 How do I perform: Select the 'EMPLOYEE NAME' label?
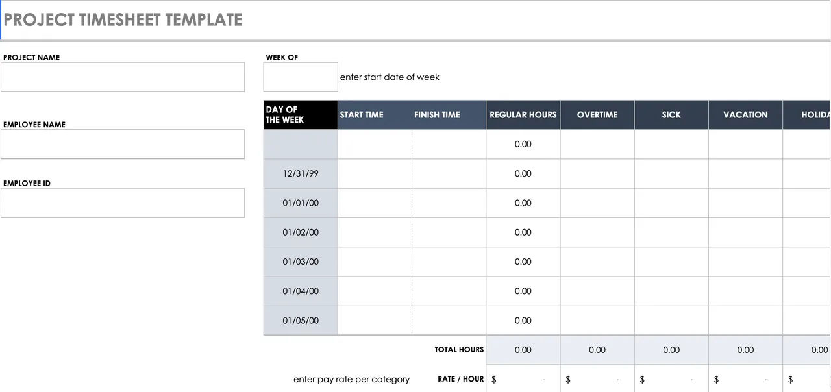(34, 124)
